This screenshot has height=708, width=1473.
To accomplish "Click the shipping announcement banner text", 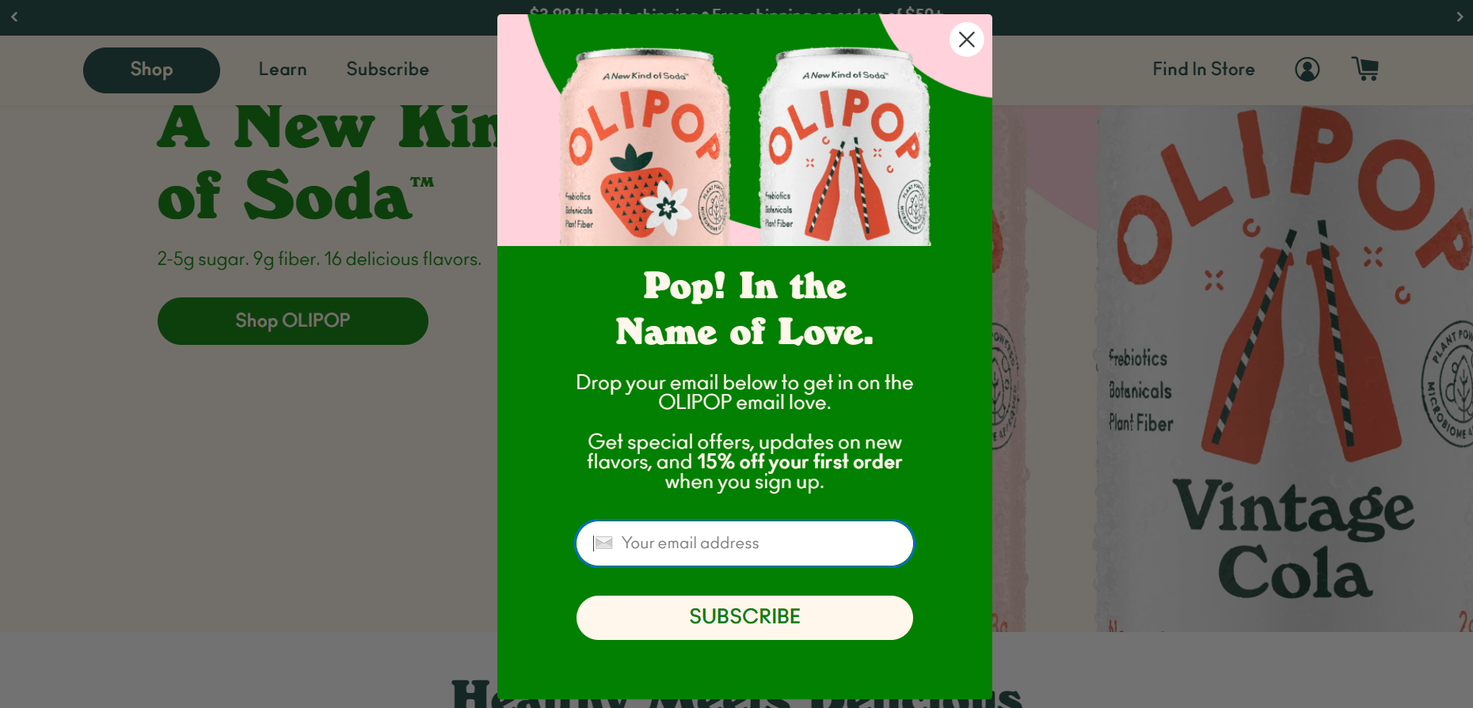I will click(736, 12).
